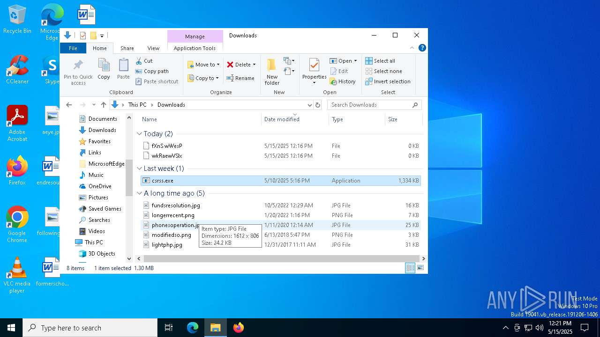Viewport: 600px width, 337px height.
Task: Click the Copy ribbon icon
Action: [104, 69]
